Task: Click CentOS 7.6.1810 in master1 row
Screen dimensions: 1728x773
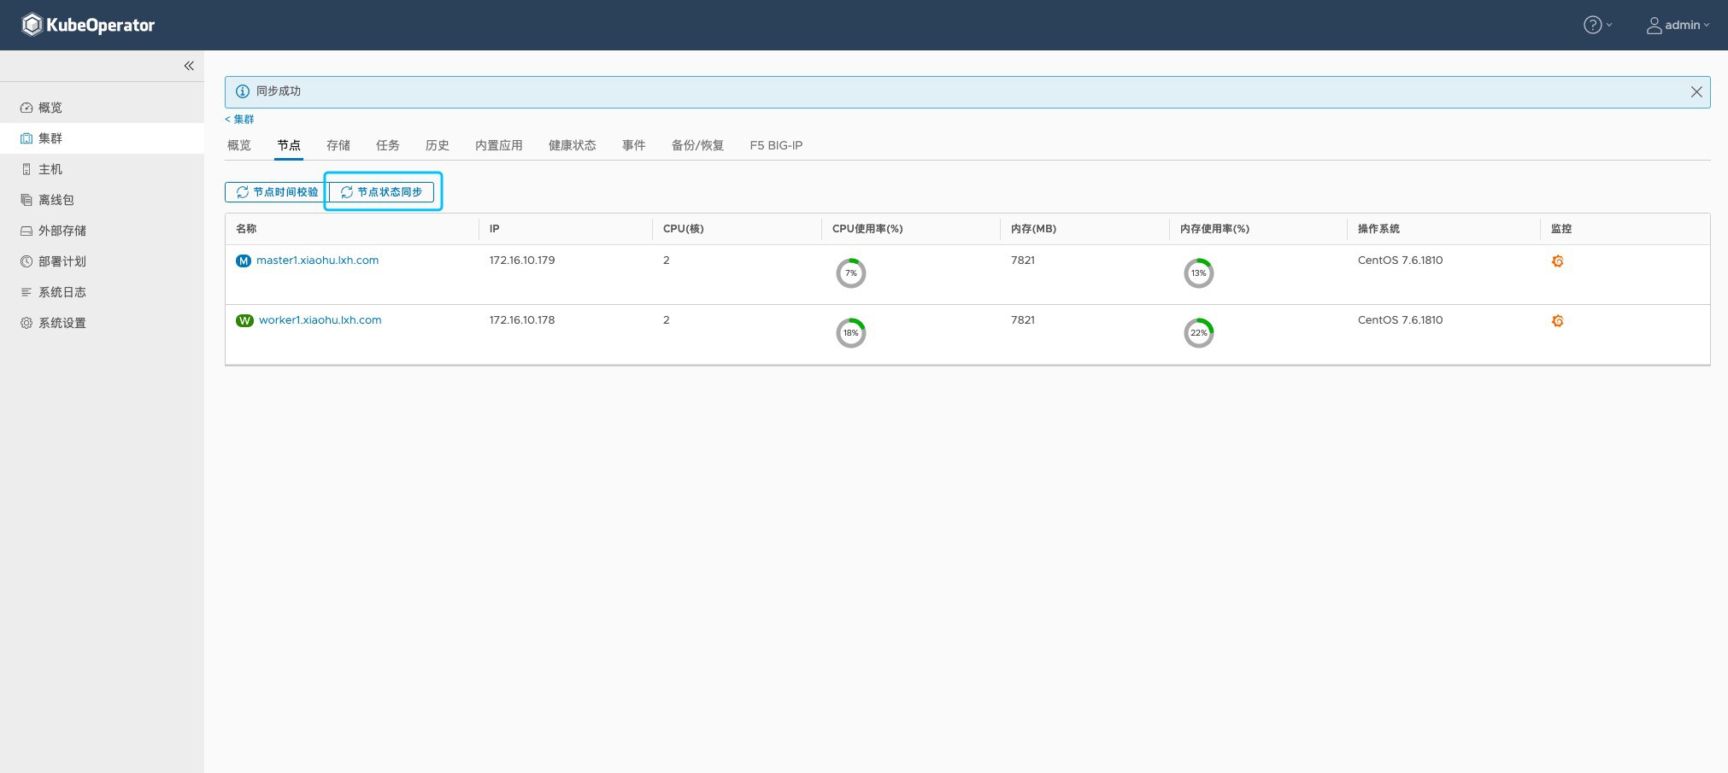Action: (x=1400, y=261)
